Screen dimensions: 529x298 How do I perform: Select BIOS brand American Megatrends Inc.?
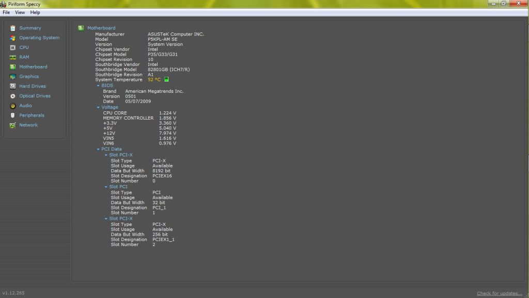[154, 91]
